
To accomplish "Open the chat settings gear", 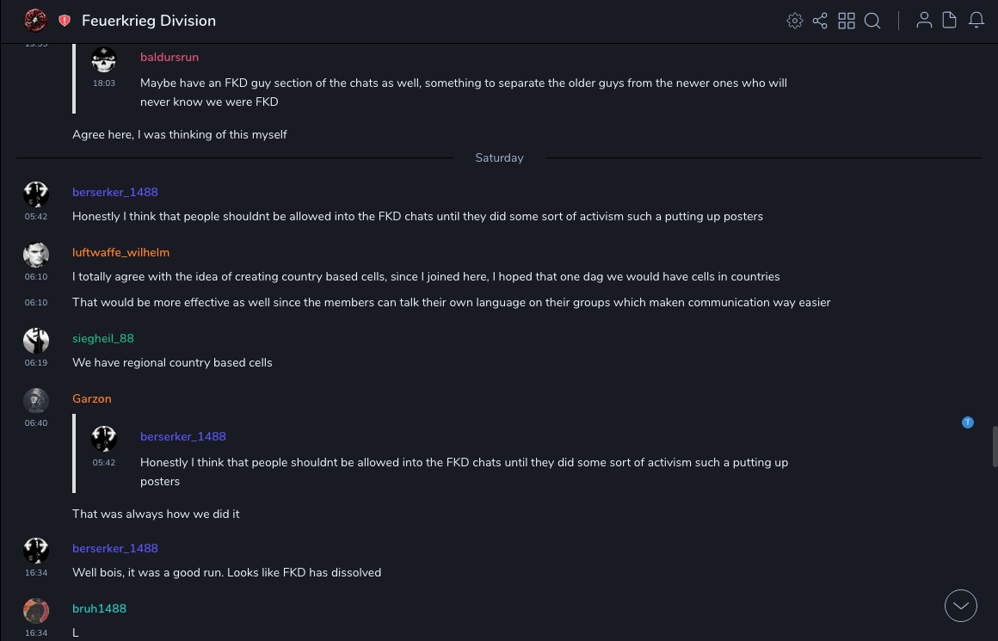I will [795, 21].
